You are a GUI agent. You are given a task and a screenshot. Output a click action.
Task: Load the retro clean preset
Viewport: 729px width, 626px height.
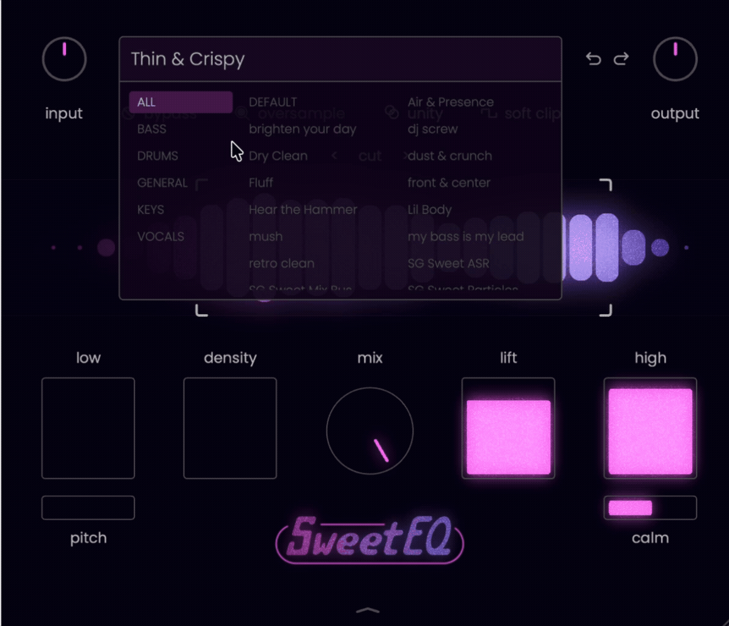282,264
